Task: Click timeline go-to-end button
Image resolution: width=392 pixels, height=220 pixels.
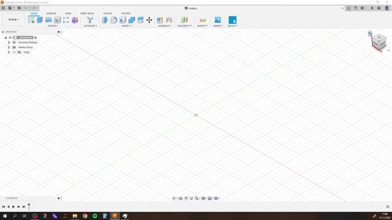Action: click(x=24, y=207)
